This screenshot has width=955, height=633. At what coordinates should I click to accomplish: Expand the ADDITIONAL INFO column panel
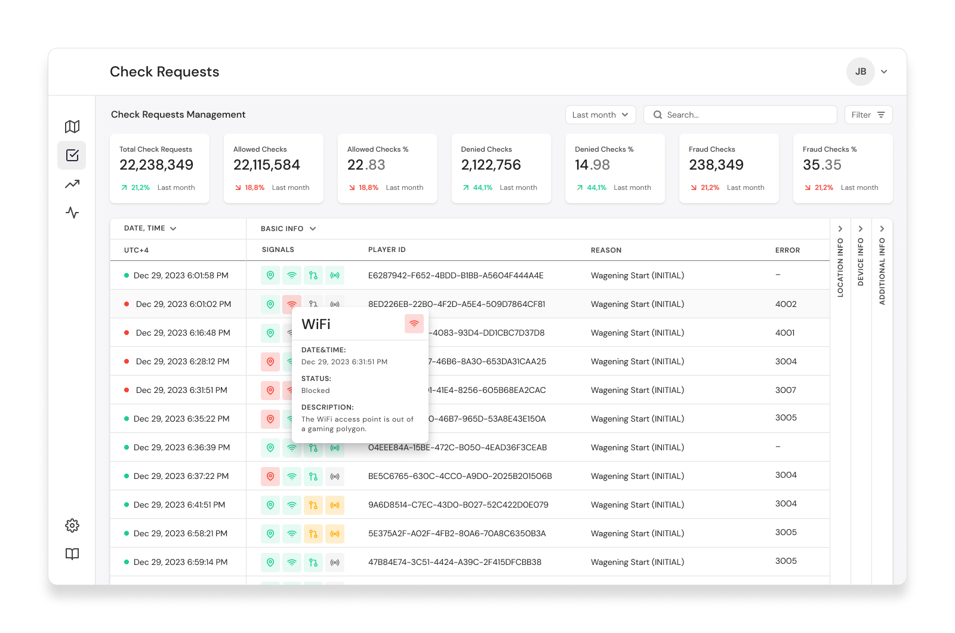coord(882,229)
